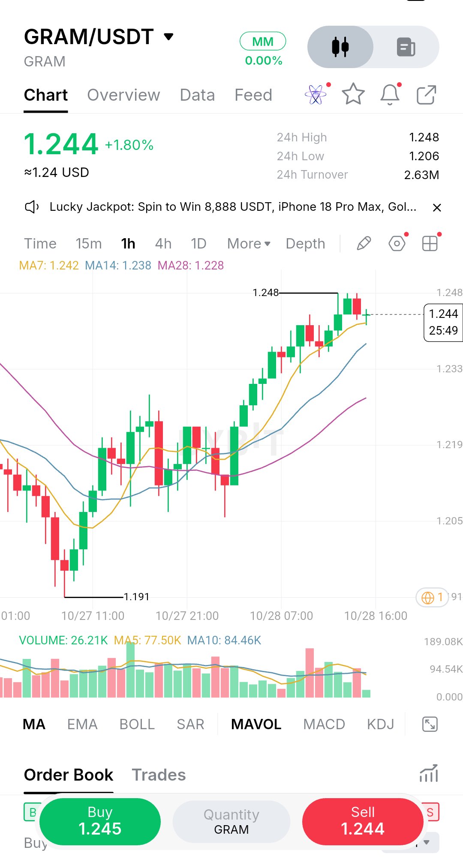Open the Lucky Jackpot announcement text
Screen dimensions: 463x862
pyautogui.click(x=233, y=207)
